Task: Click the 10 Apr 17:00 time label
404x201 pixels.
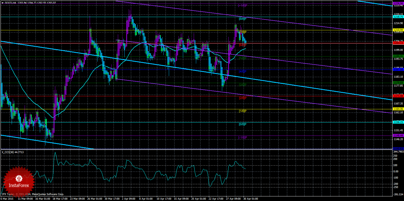Action: (164, 199)
